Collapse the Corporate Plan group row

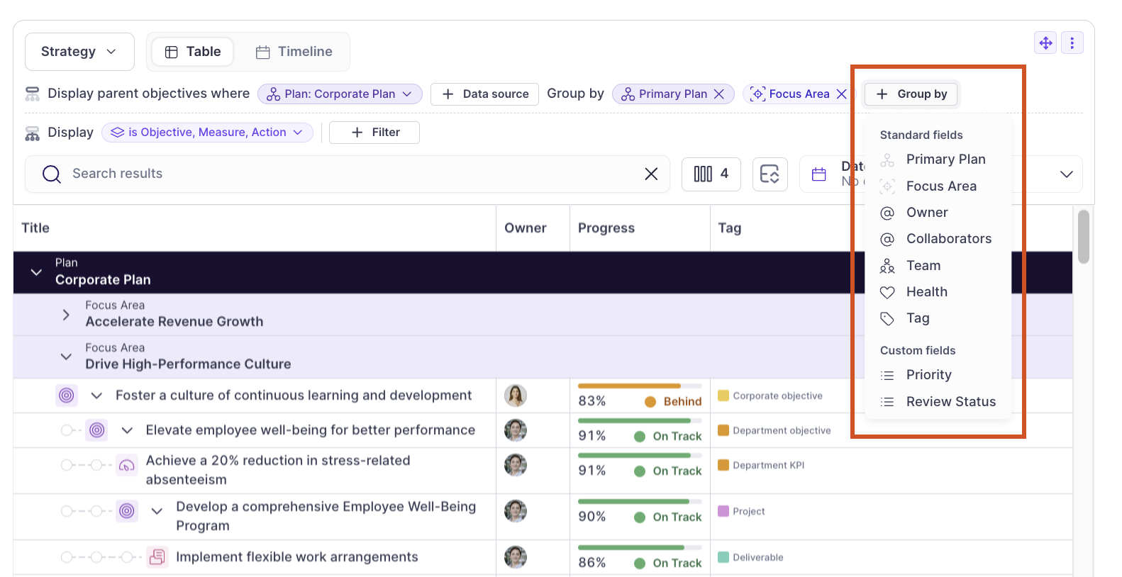[36, 272]
